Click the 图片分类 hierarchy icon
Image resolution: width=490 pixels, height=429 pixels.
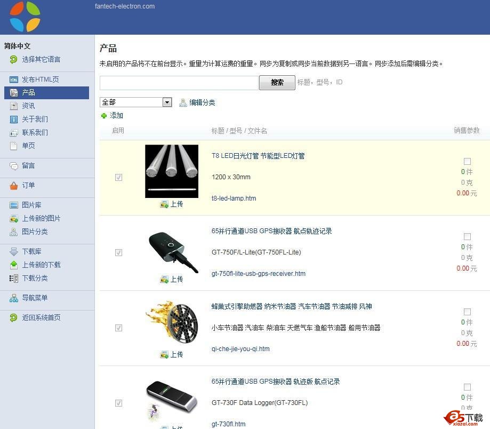[x=13, y=232]
